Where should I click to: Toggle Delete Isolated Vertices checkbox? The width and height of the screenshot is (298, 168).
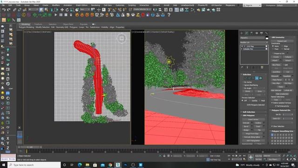pyautogui.click(x=272, y=103)
